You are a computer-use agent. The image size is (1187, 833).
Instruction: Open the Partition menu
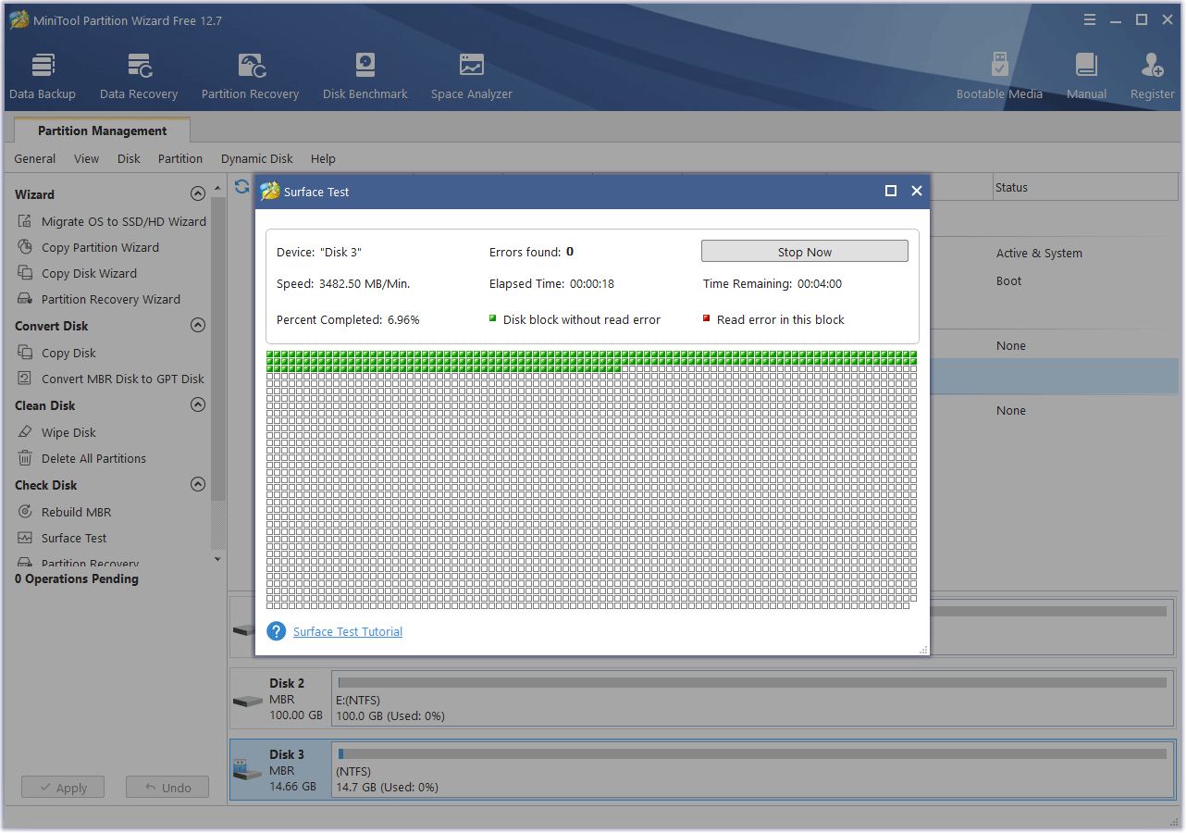coord(180,159)
